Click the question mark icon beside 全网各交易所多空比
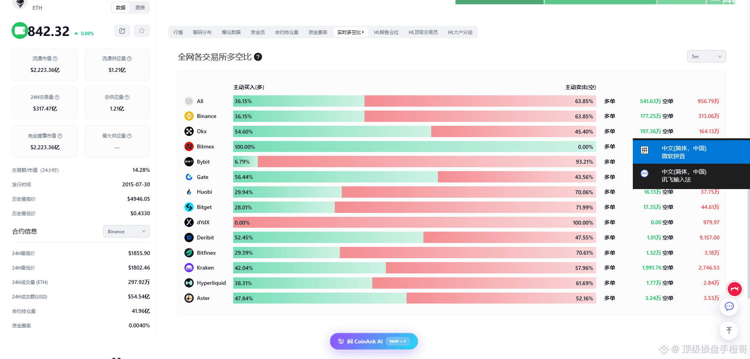Screen dimensions: 750x359 coord(258,57)
